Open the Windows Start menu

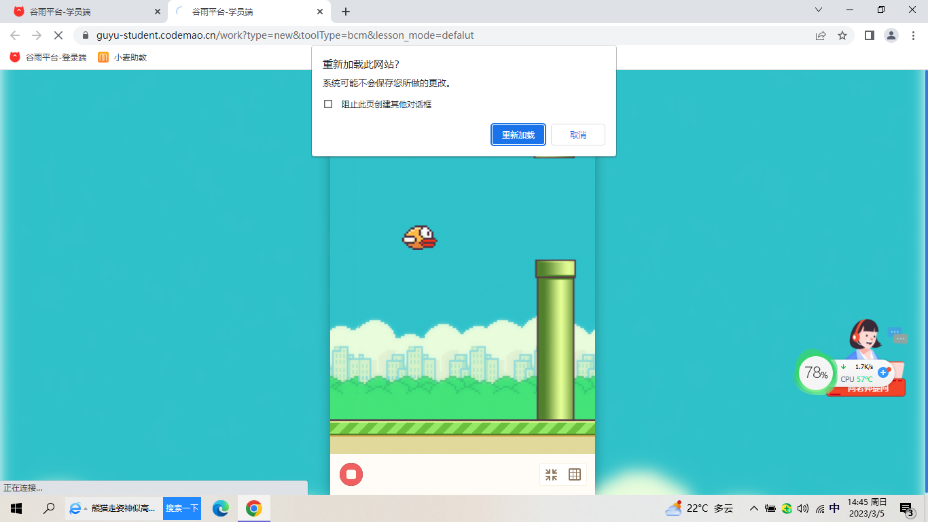(16, 508)
